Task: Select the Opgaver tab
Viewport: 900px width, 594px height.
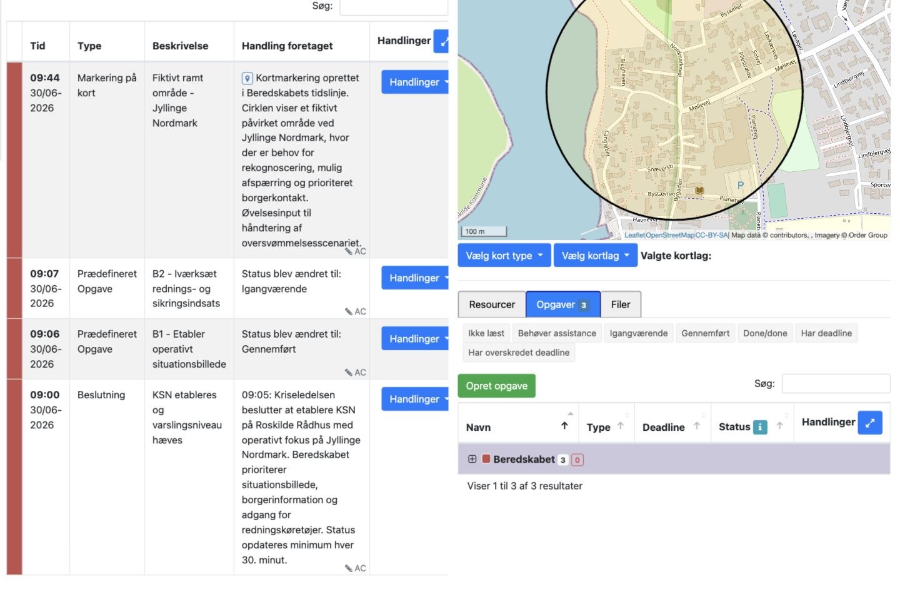Action: [x=563, y=305]
